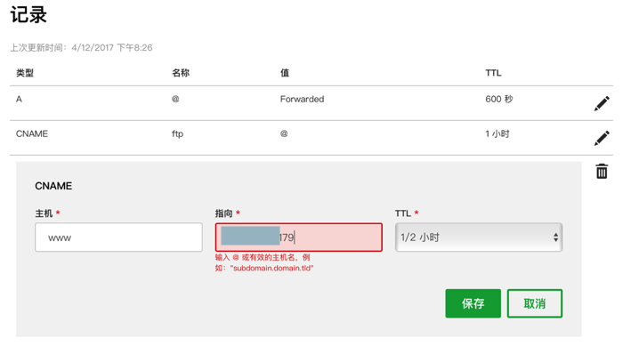The width and height of the screenshot is (623, 346).
Task: Click the 1 小时 TTL cell
Action: click(x=497, y=134)
